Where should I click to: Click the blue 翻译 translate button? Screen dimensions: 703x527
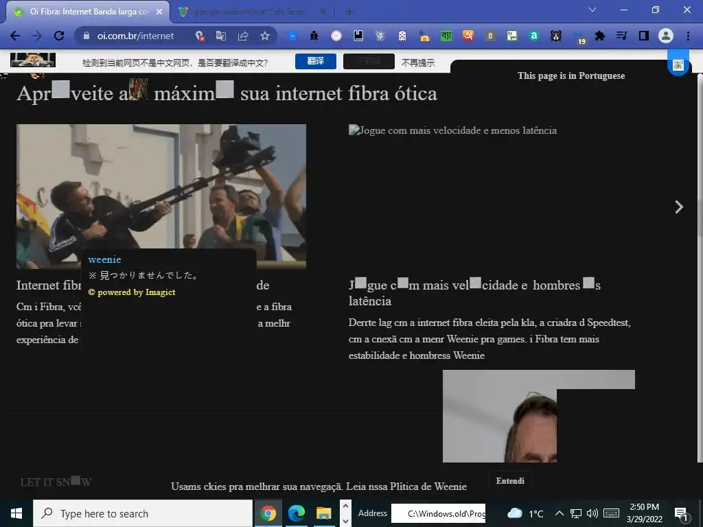pos(316,61)
